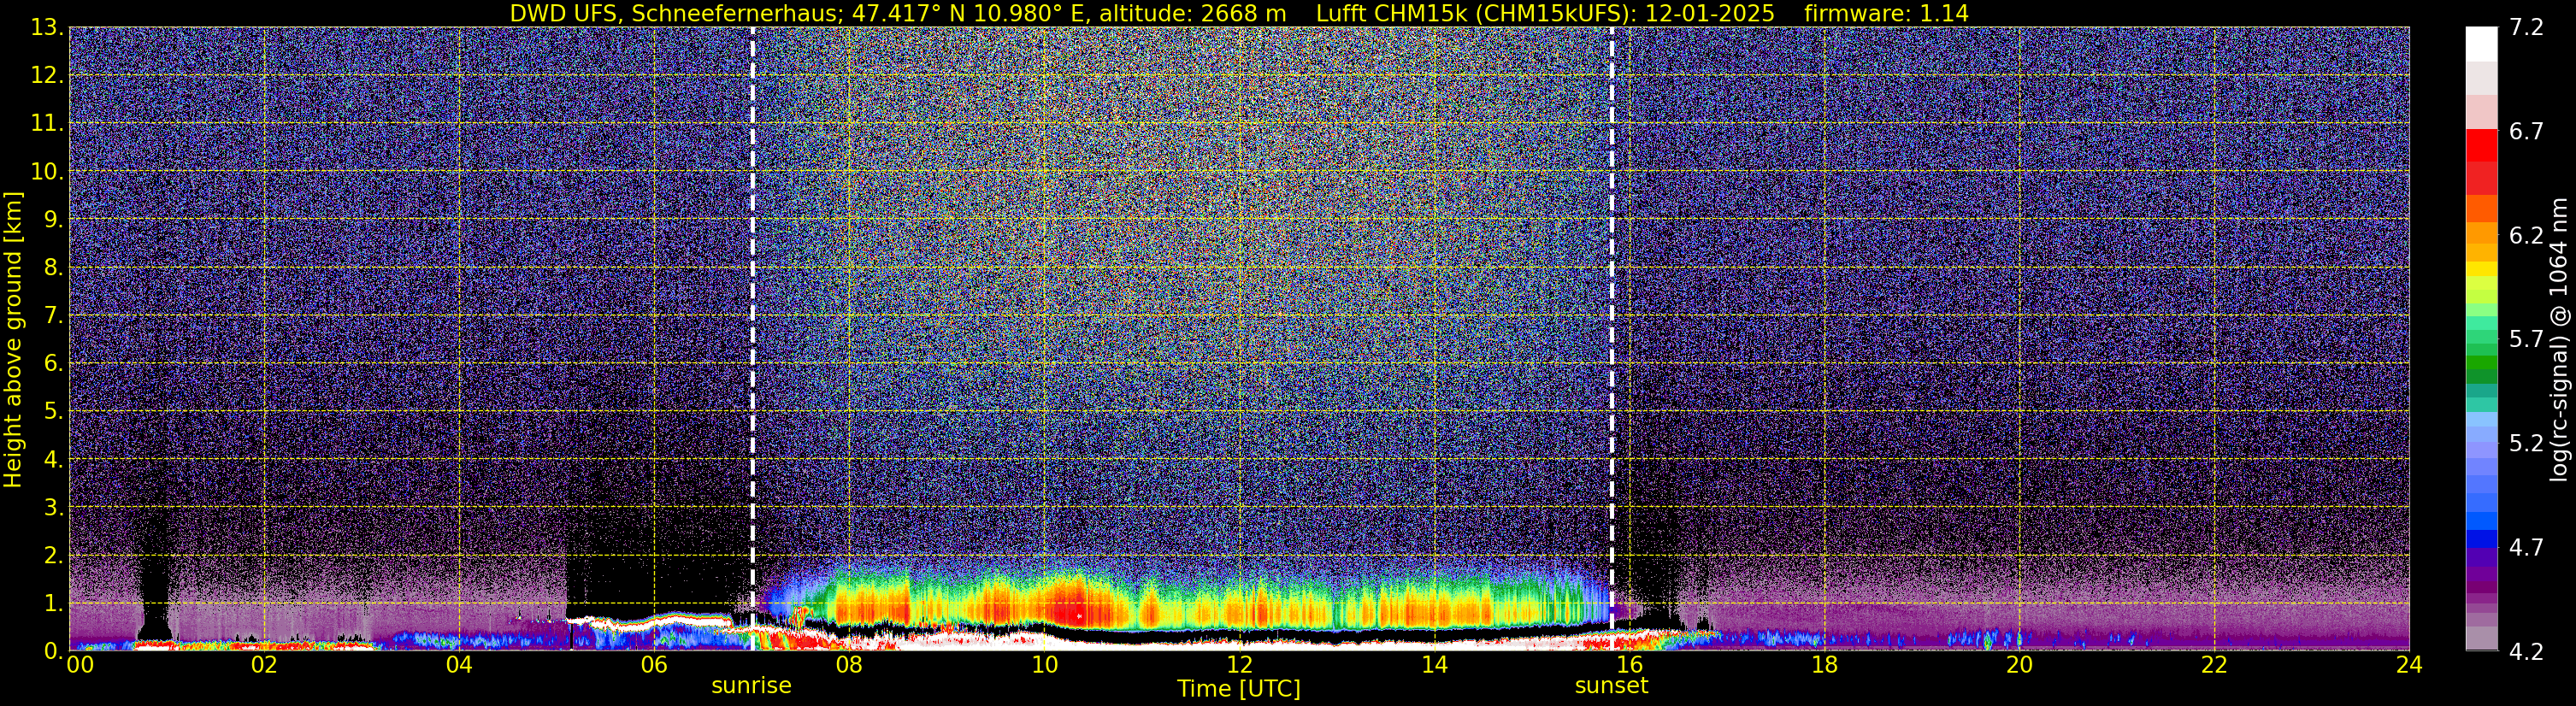Click the '2.' height axis tick label
Viewport: 2576px width, 706px height.
tap(54, 556)
